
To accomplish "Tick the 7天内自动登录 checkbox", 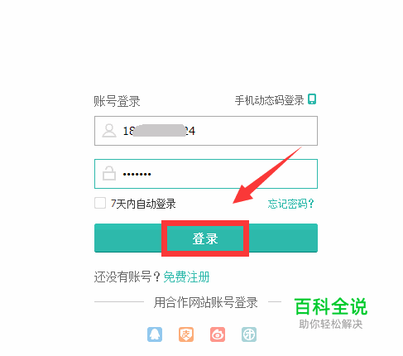I will (100, 203).
